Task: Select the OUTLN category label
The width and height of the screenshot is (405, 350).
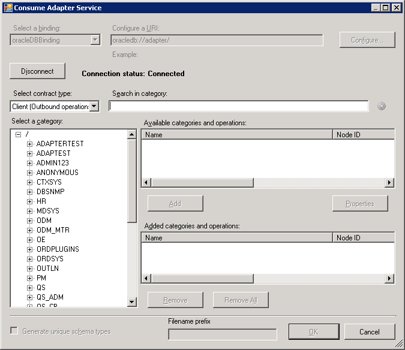Action: pyautogui.click(x=47, y=268)
